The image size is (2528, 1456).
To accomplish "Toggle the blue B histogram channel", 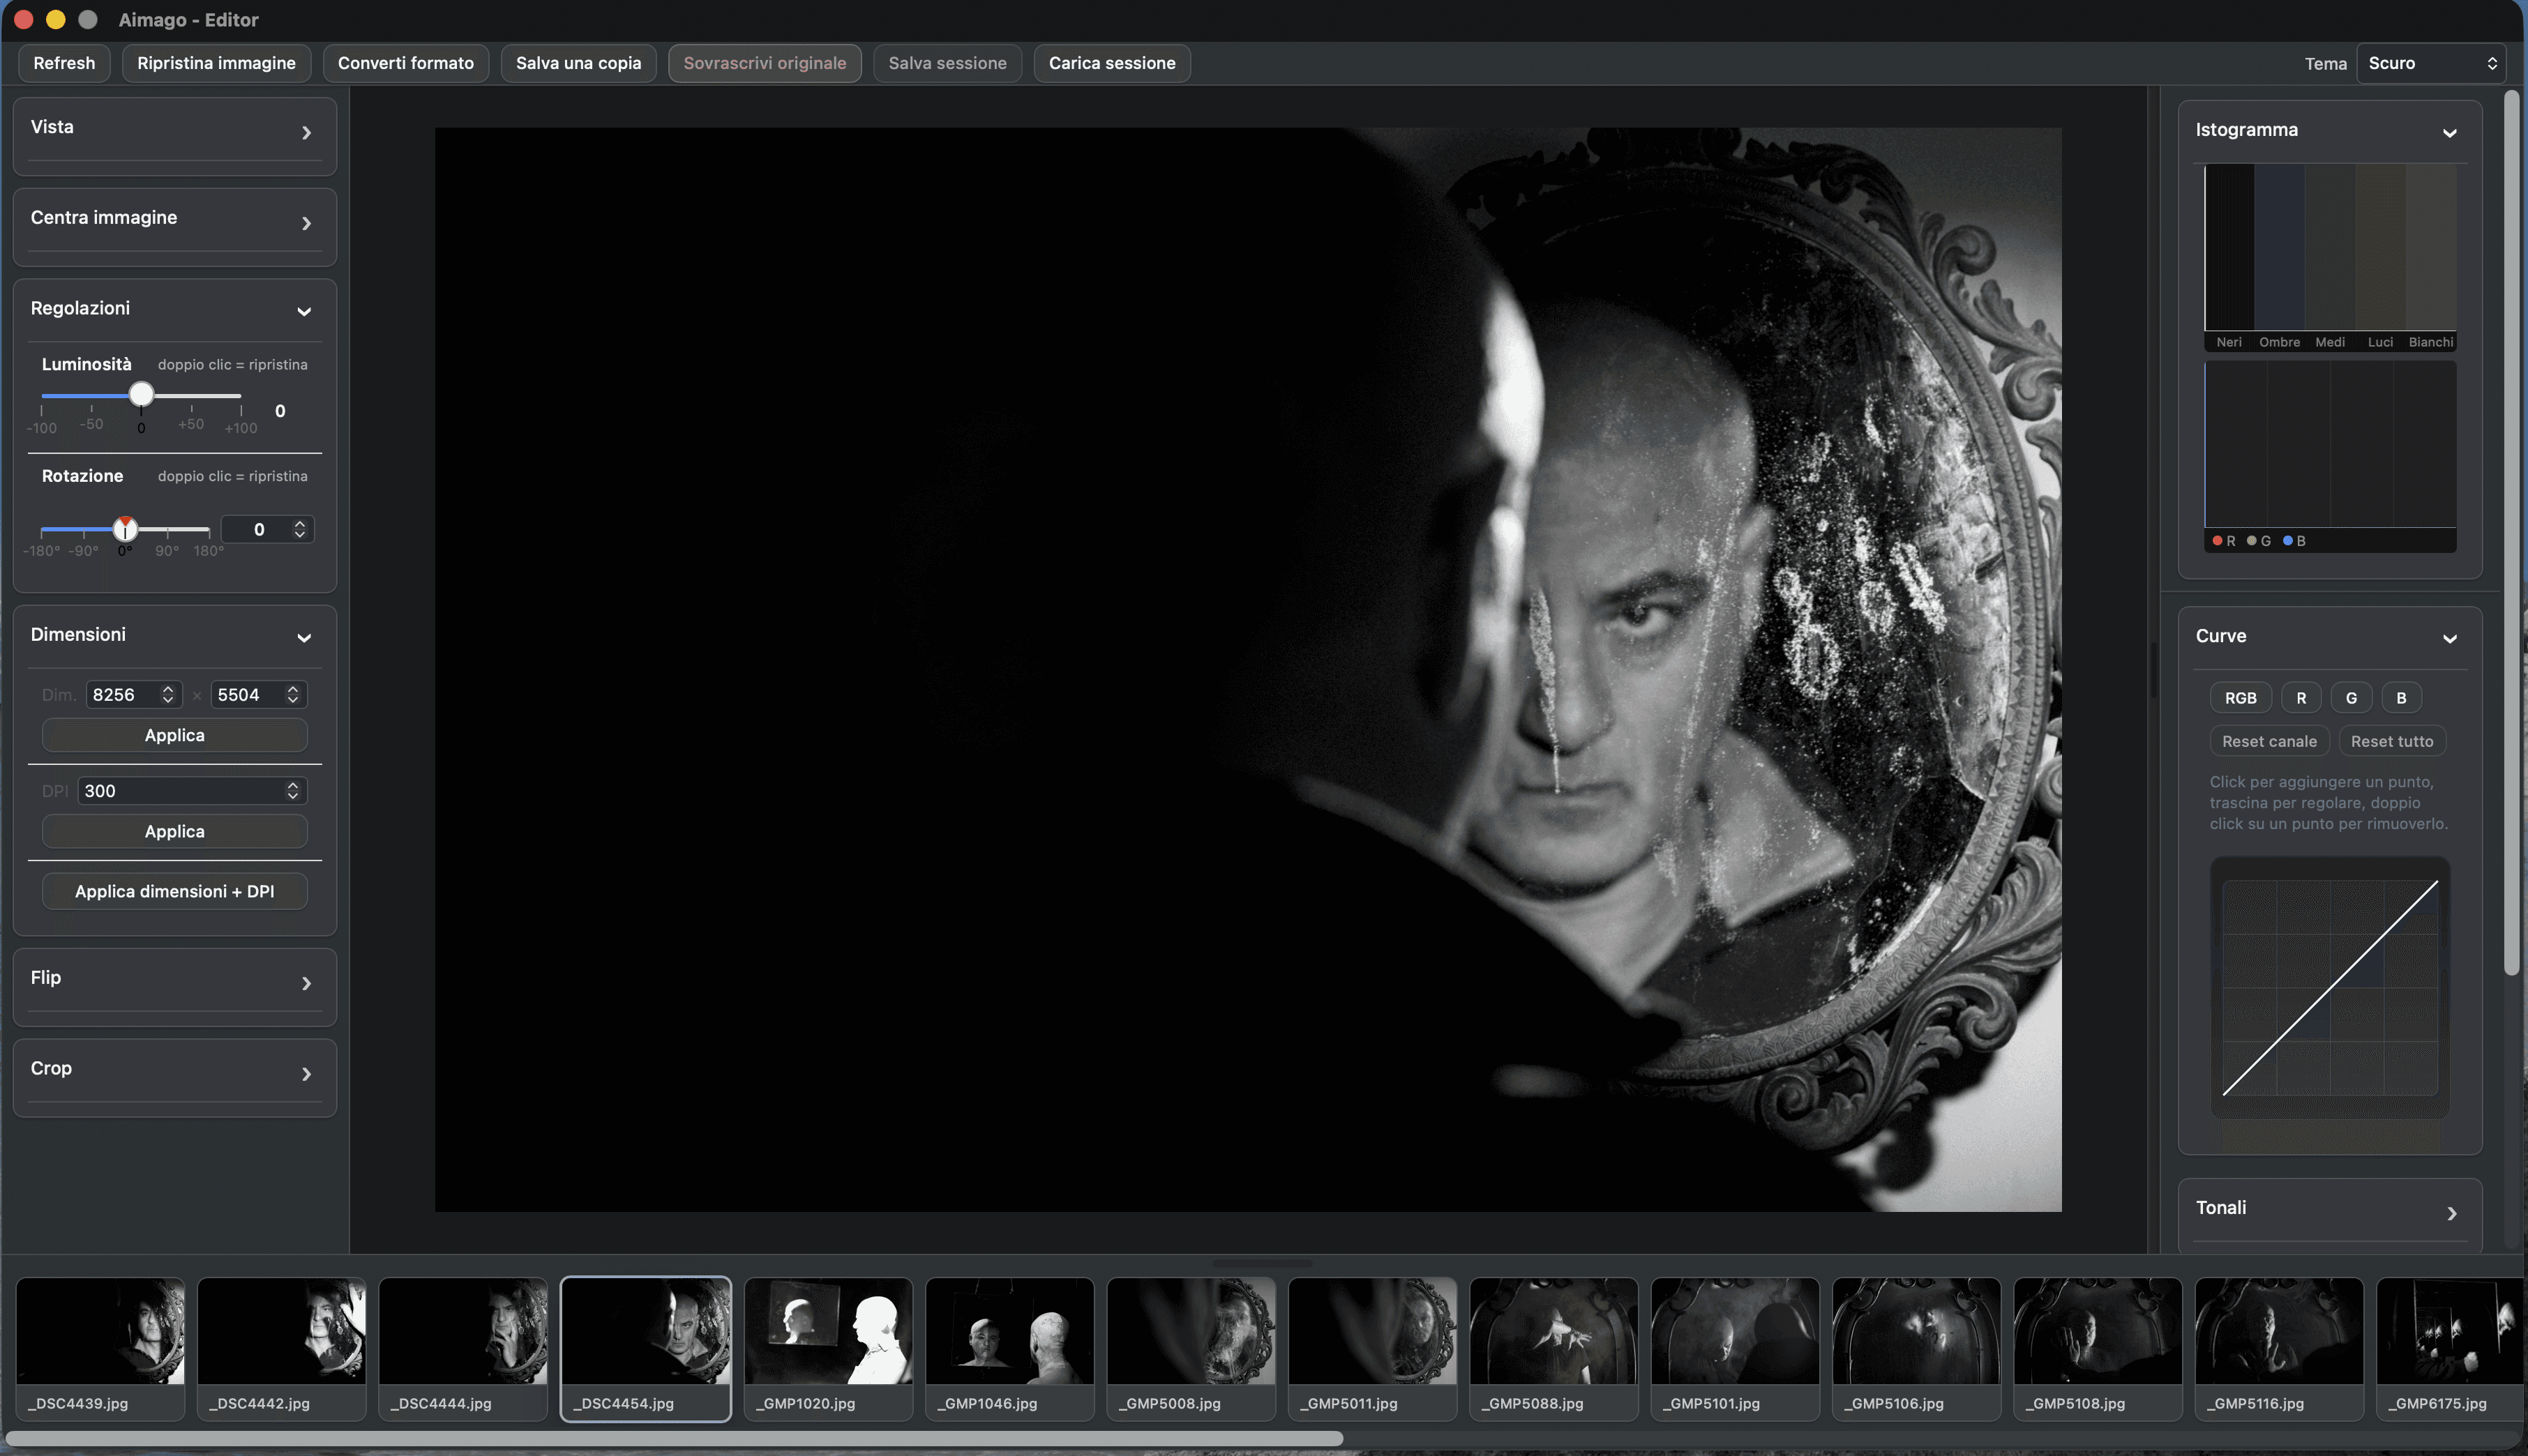I will [2294, 541].
